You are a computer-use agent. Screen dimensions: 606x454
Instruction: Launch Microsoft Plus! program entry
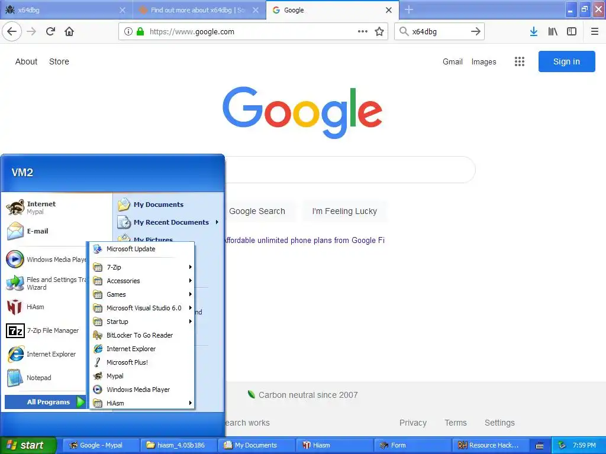(x=142, y=362)
